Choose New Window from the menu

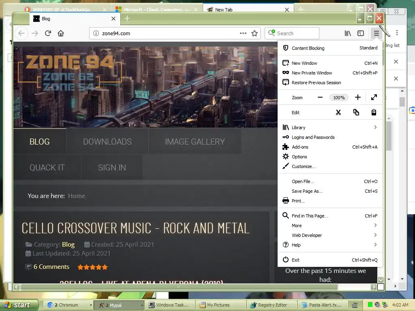330,63
